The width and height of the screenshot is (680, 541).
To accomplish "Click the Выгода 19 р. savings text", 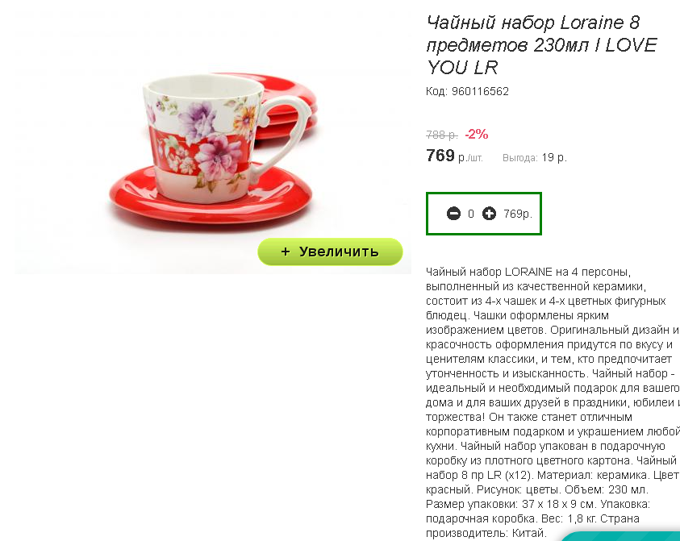I will click(x=534, y=158).
